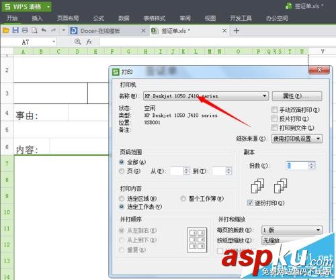Select the 选定区域 radio button

(x=122, y=199)
